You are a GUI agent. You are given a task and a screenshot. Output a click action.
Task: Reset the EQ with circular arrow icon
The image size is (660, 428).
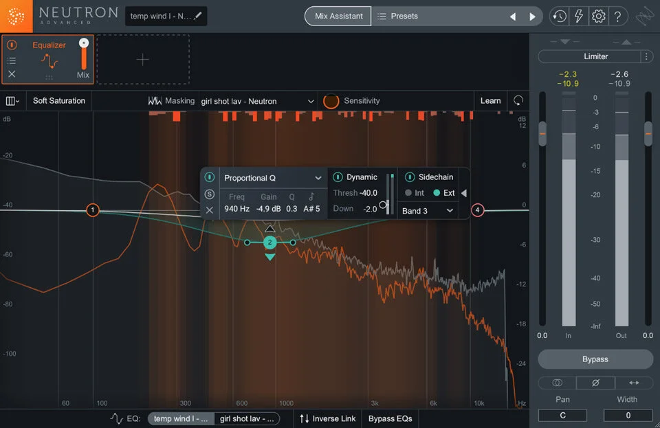[518, 101]
